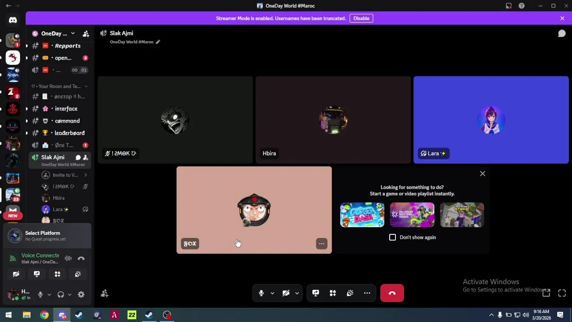Open Windows Start menu
This screenshot has height=322, width=572.
point(8,315)
